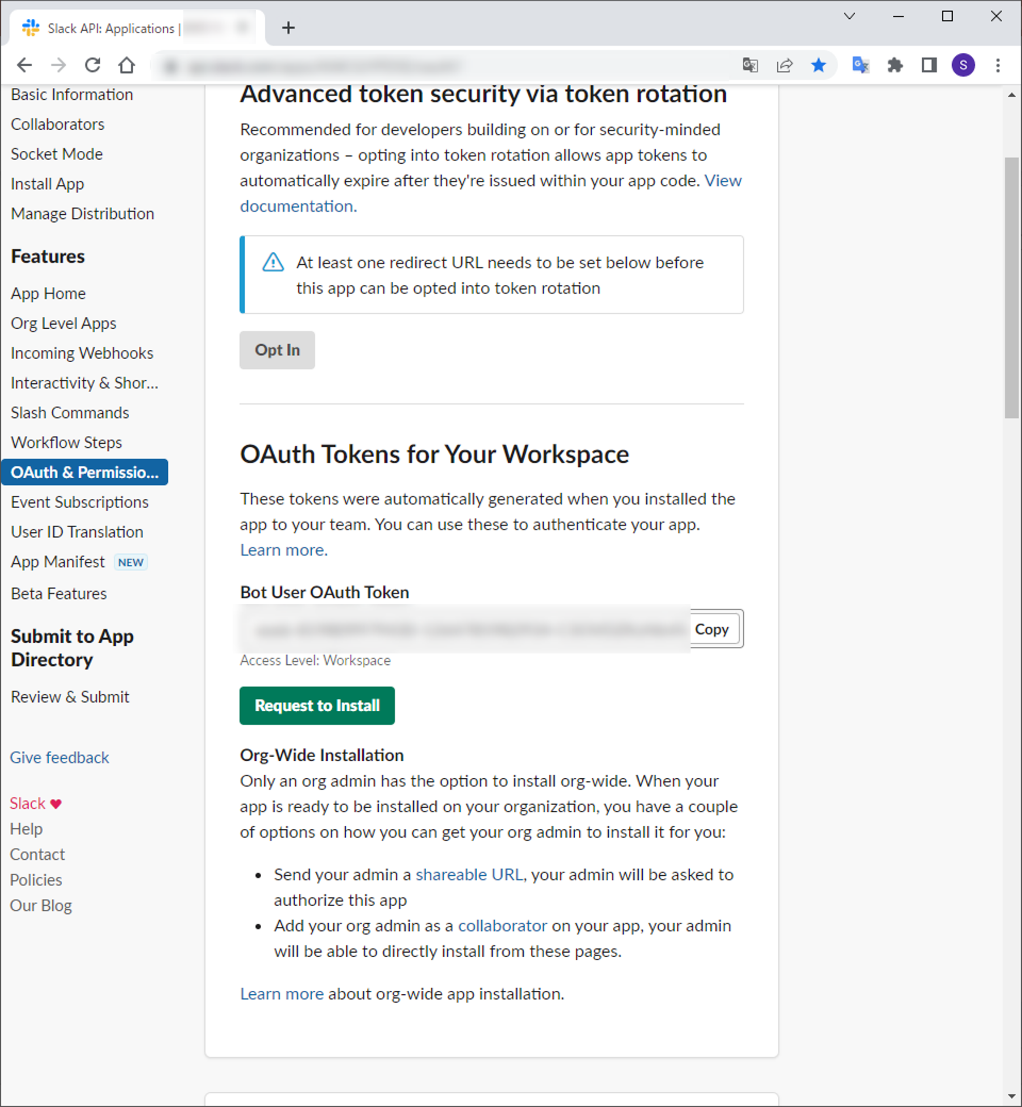Image resolution: width=1022 pixels, height=1107 pixels.
Task: Go to browser home page
Action: pos(127,65)
